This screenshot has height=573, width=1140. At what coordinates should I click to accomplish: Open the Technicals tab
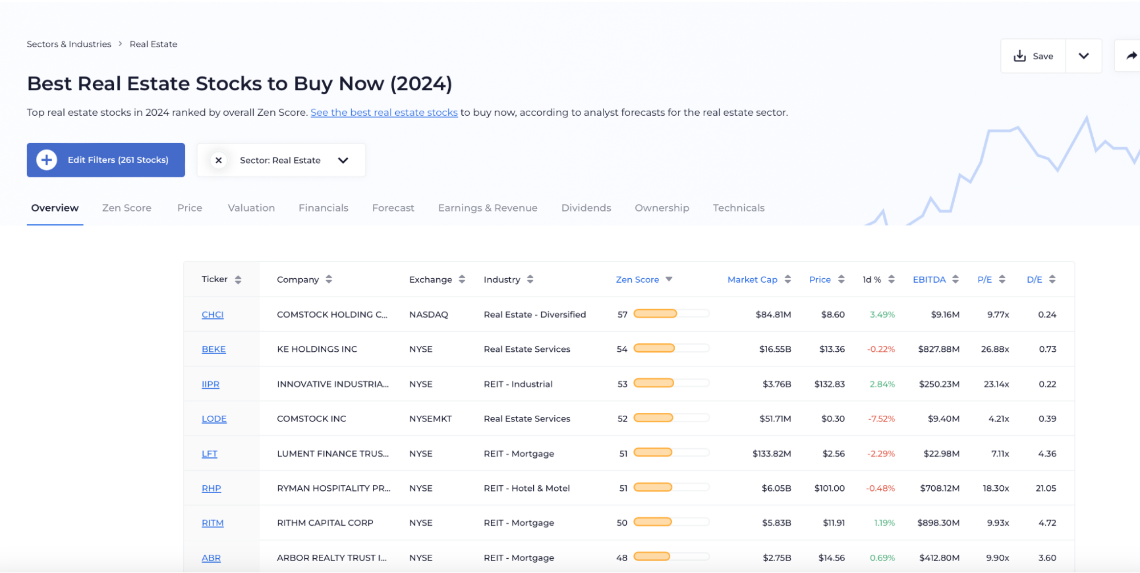coord(739,208)
